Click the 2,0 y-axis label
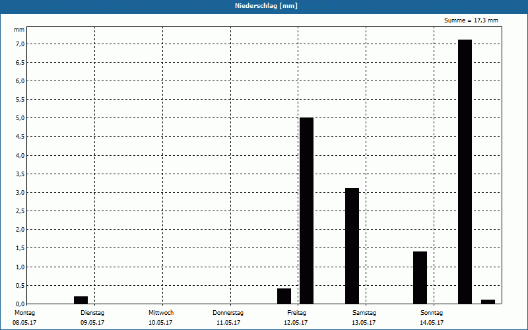Viewport: 528px width, 330px height. pos(20,229)
